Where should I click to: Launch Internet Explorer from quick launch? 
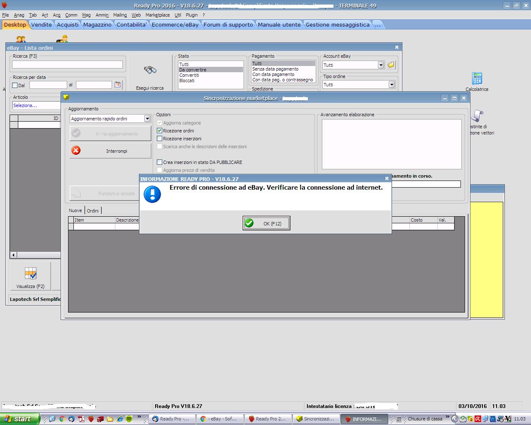(120, 419)
